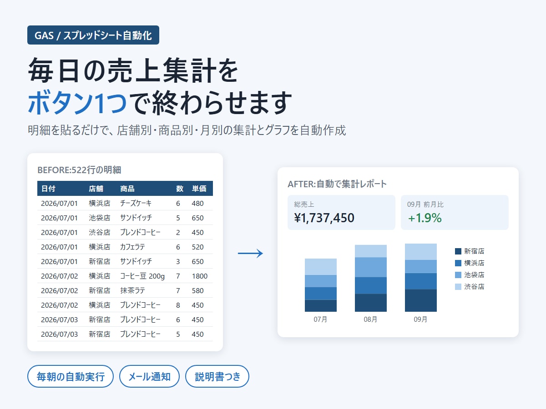Click the 数 column header
546x409 pixels.
[x=180, y=189]
